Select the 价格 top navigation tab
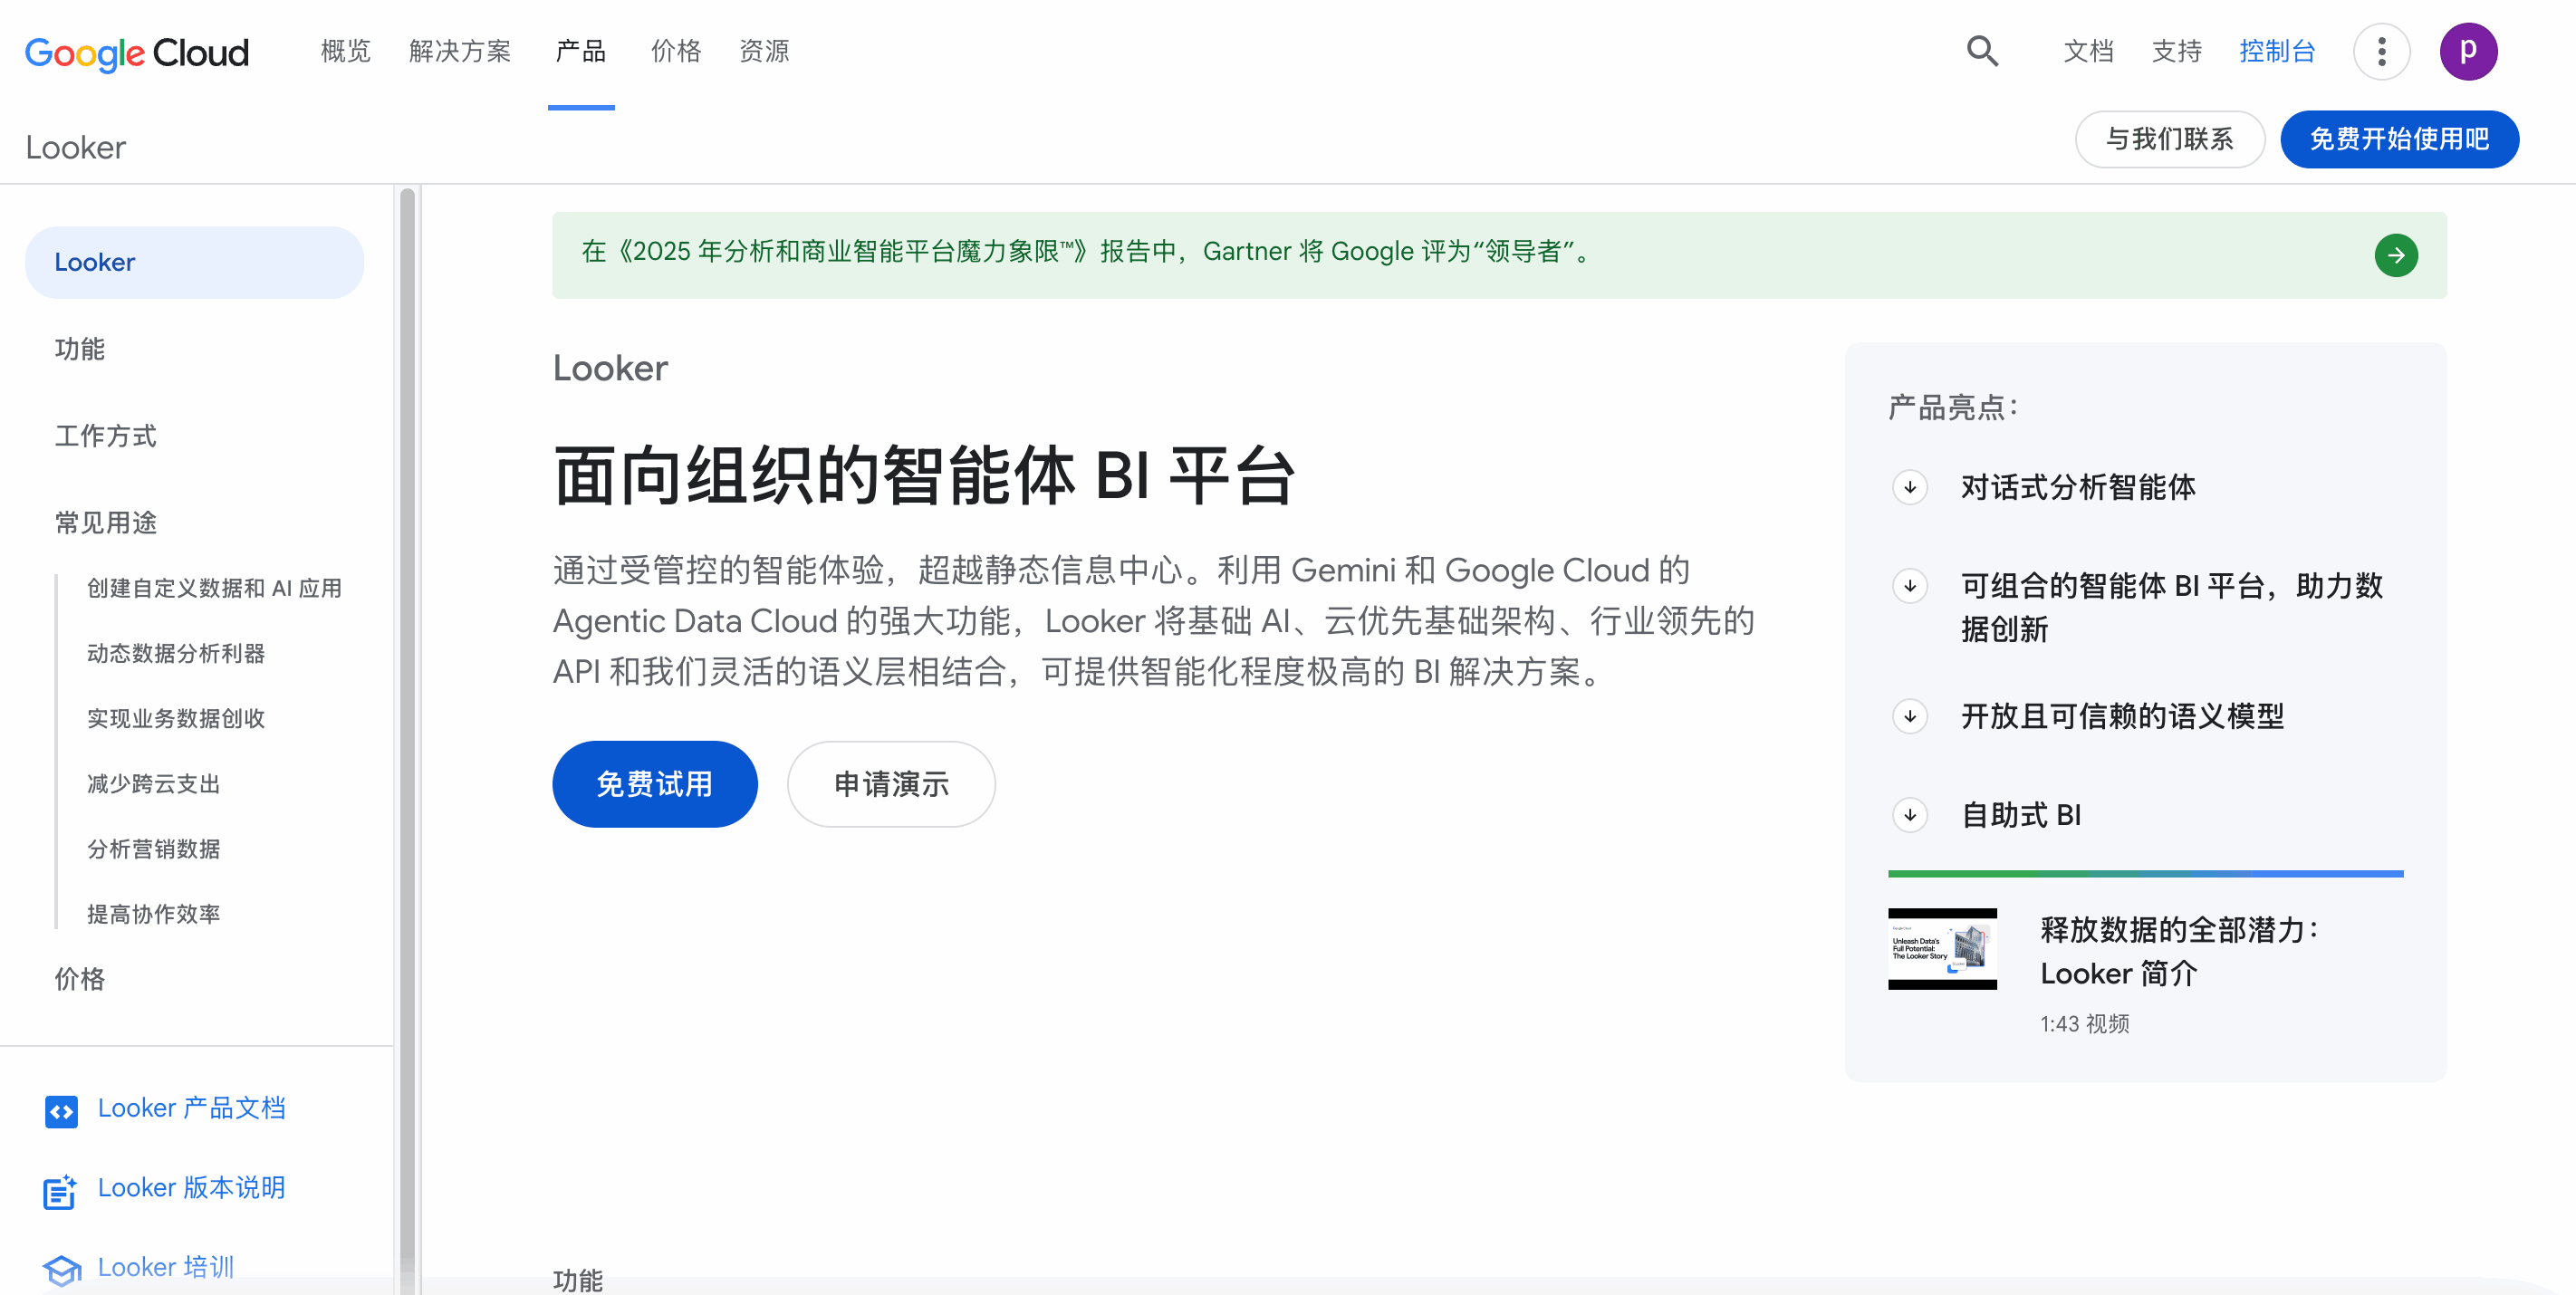 [x=676, y=51]
